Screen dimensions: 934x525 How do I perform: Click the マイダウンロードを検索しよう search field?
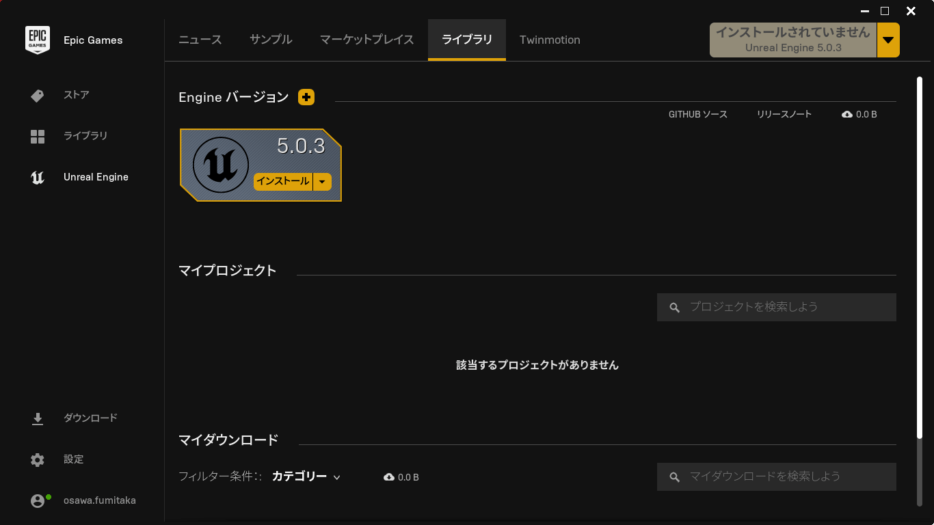[x=777, y=477]
